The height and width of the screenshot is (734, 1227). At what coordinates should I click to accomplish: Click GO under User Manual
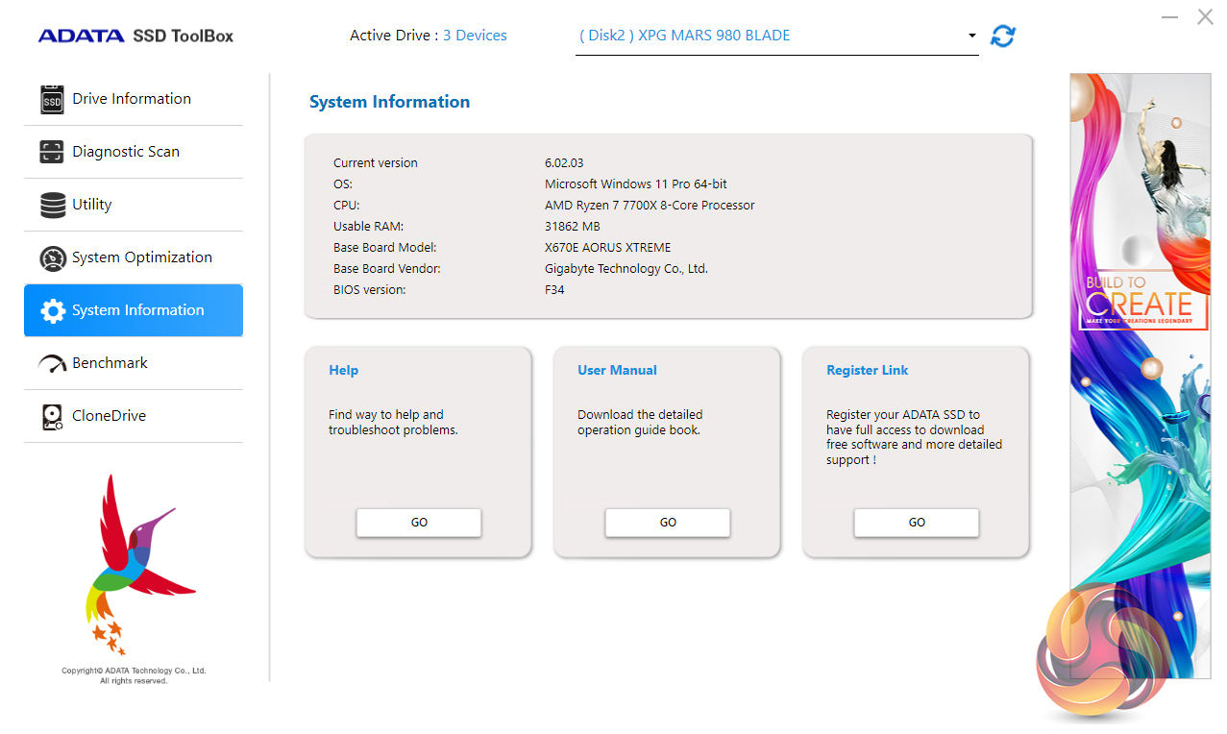pyautogui.click(x=668, y=523)
